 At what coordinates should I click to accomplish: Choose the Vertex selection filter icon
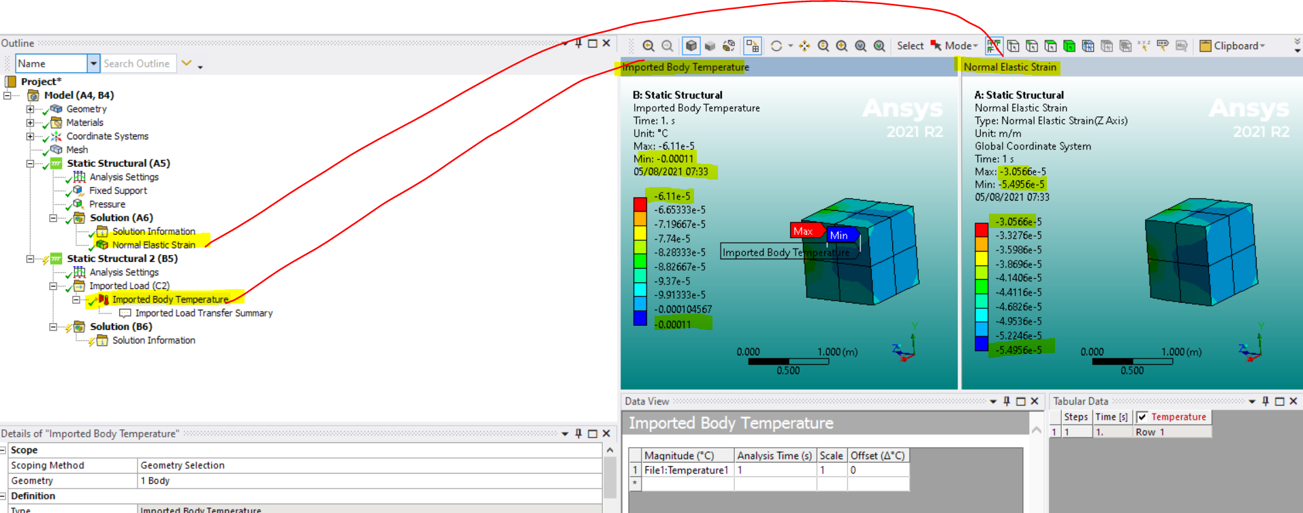tap(1014, 46)
